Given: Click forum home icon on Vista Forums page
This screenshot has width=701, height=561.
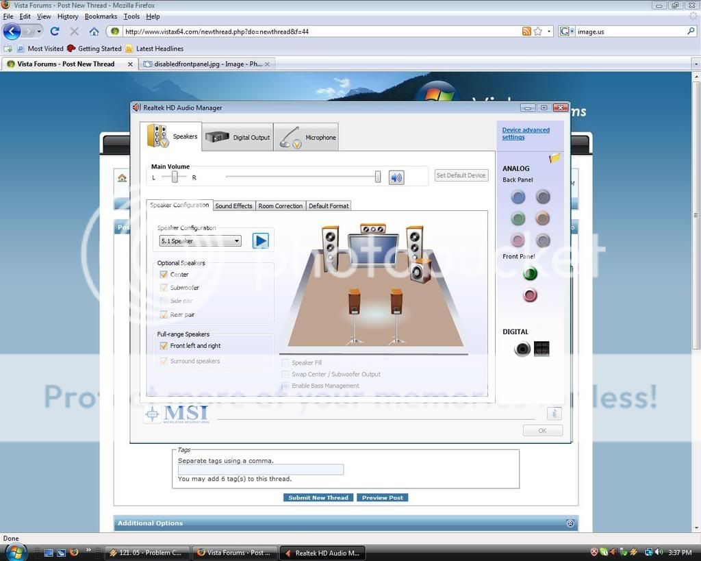Looking at the screenshot, I should coord(122,178).
